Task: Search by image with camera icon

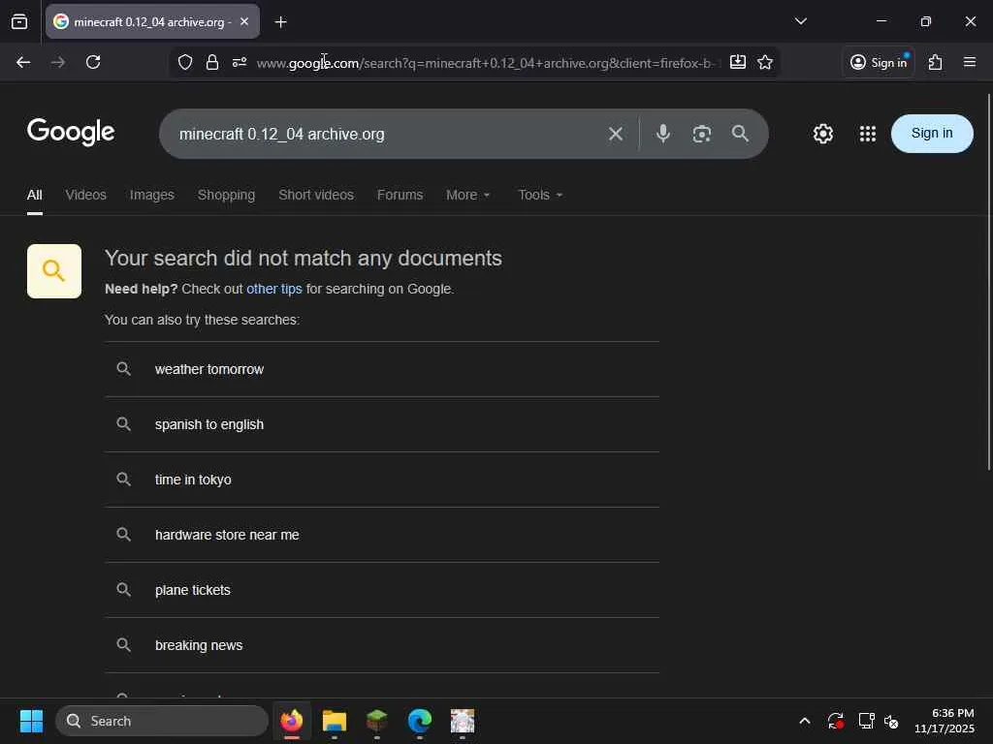Action: point(702,134)
